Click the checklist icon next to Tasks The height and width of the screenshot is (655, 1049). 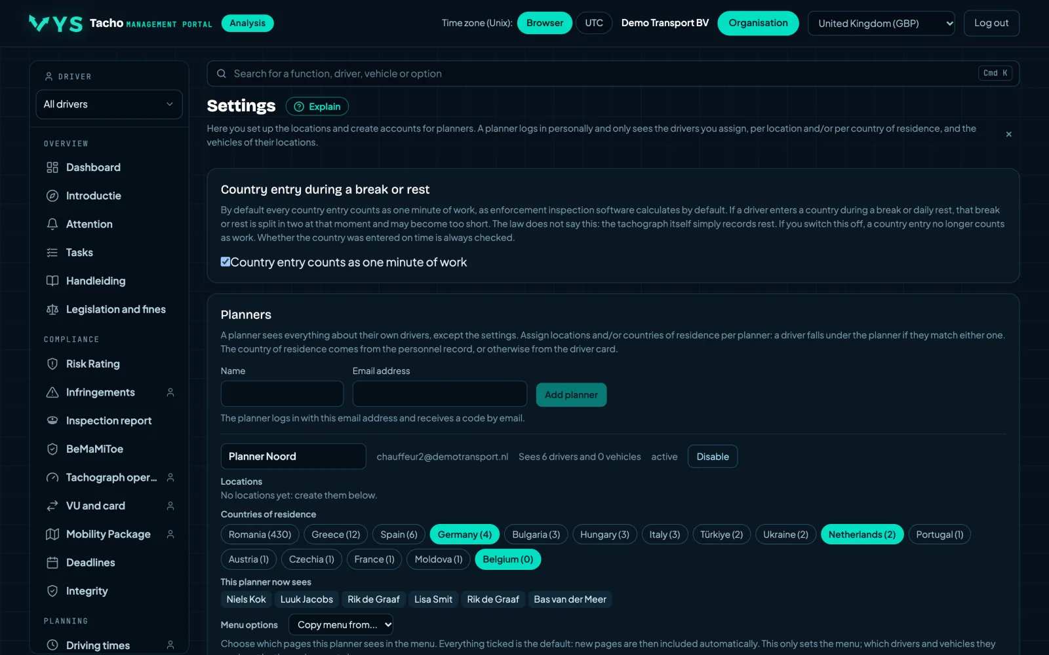point(52,253)
